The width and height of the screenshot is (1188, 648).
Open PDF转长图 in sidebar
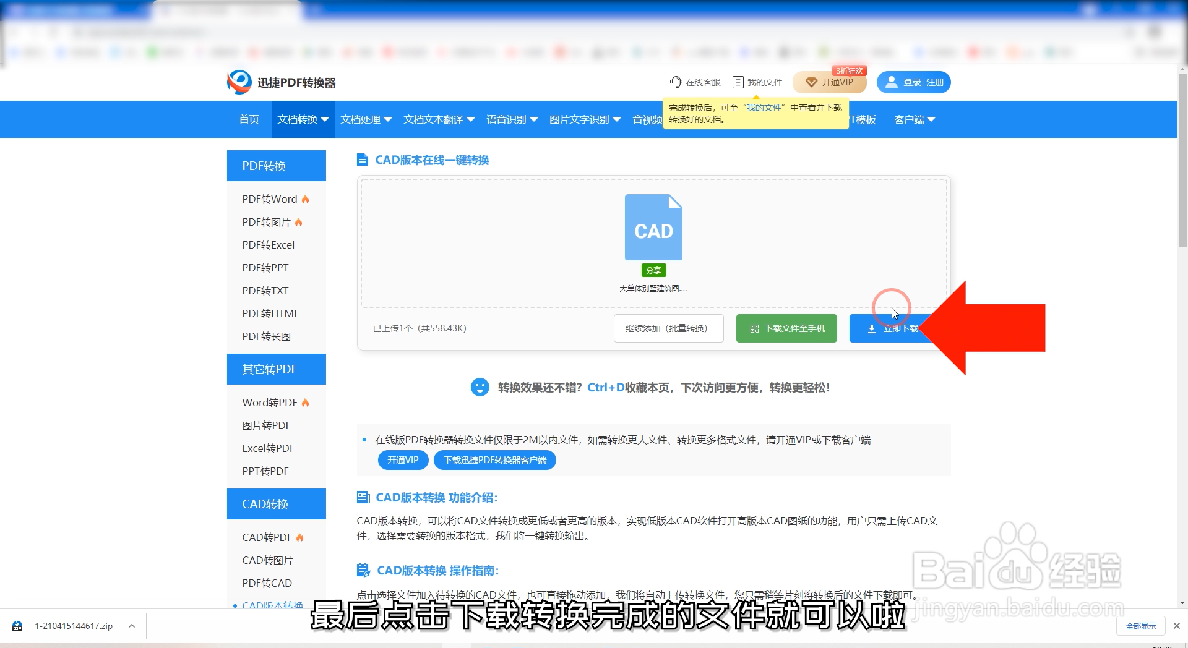point(266,336)
